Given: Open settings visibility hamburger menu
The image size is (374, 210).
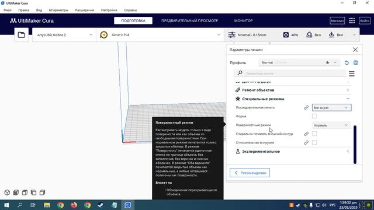Looking at the screenshot, I should (352, 73).
